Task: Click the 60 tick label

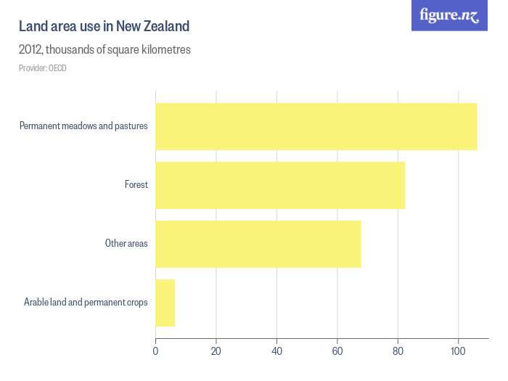Action: [337, 352]
